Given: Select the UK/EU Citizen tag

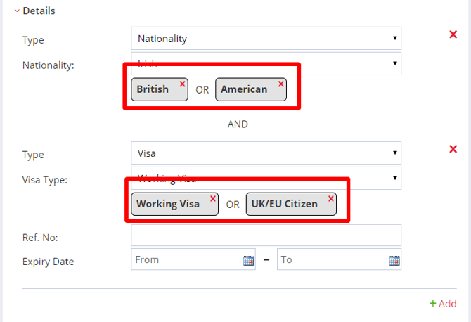Looking at the screenshot, I should pyautogui.click(x=284, y=204).
